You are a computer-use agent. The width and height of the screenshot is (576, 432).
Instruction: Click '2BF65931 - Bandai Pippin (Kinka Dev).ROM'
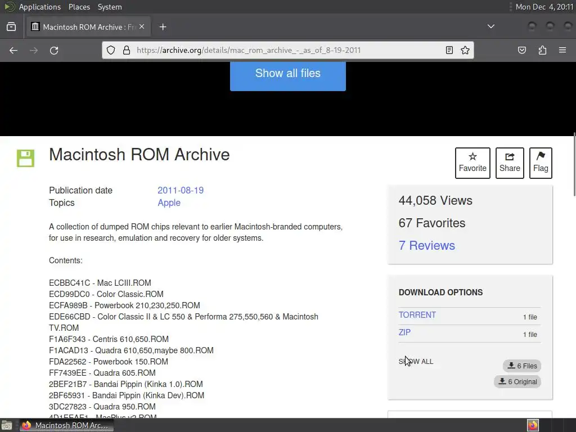127,395
